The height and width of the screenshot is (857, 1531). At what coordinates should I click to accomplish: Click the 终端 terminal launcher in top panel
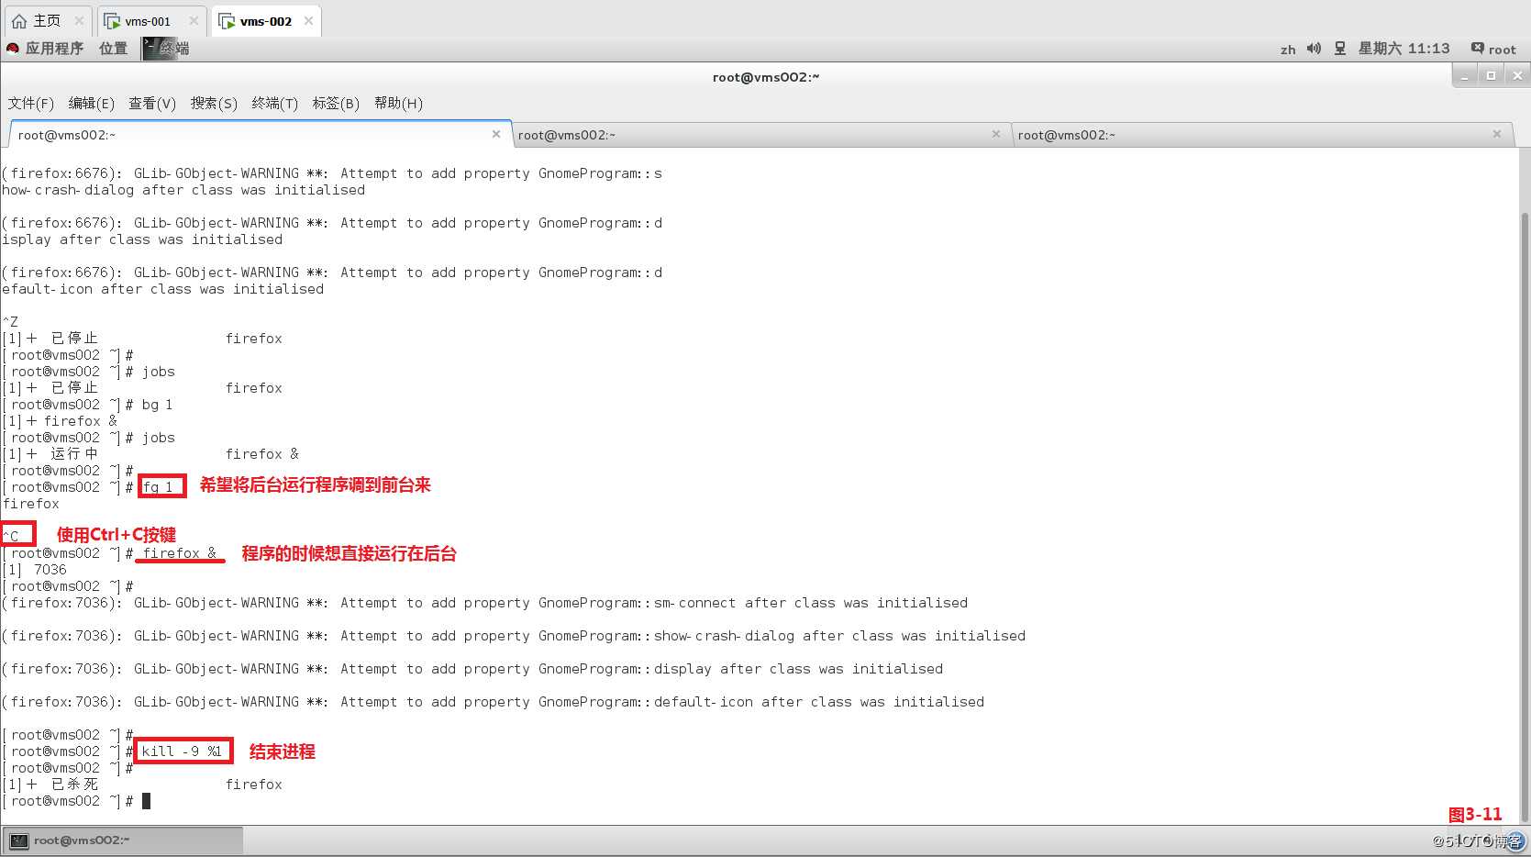[x=166, y=49]
